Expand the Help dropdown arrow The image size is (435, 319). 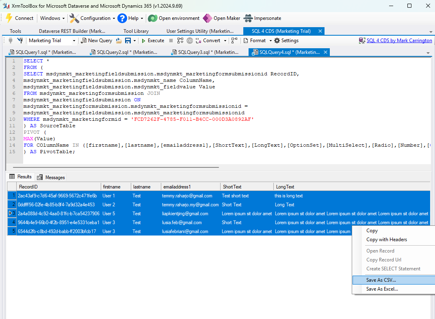coord(142,19)
